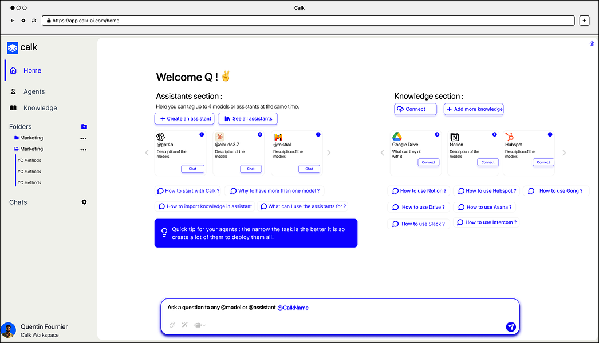
Task: Open options for the expanded Marketing folder
Action: pos(83,150)
